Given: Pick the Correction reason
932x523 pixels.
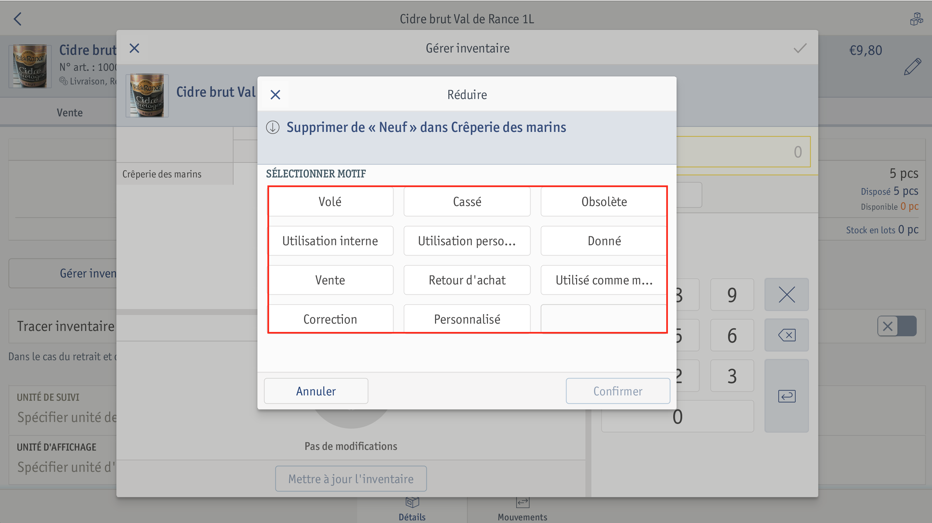Looking at the screenshot, I should (330, 319).
